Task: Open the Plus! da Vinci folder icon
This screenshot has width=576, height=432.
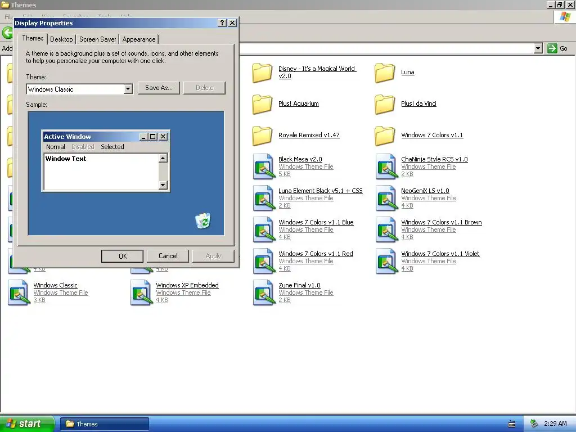Action: pyautogui.click(x=385, y=104)
